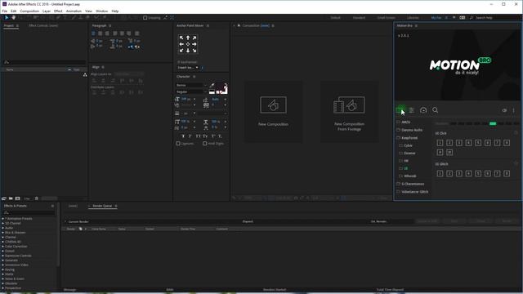The width and height of the screenshot is (523, 294).
Task: Open the Whoosh subfolder in Motion Bro
Action: 410,176
